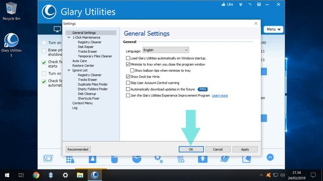The width and height of the screenshot is (323, 181).
Task: Enable Load Glary Utilities automatically on Windows startup
Action: (128, 58)
